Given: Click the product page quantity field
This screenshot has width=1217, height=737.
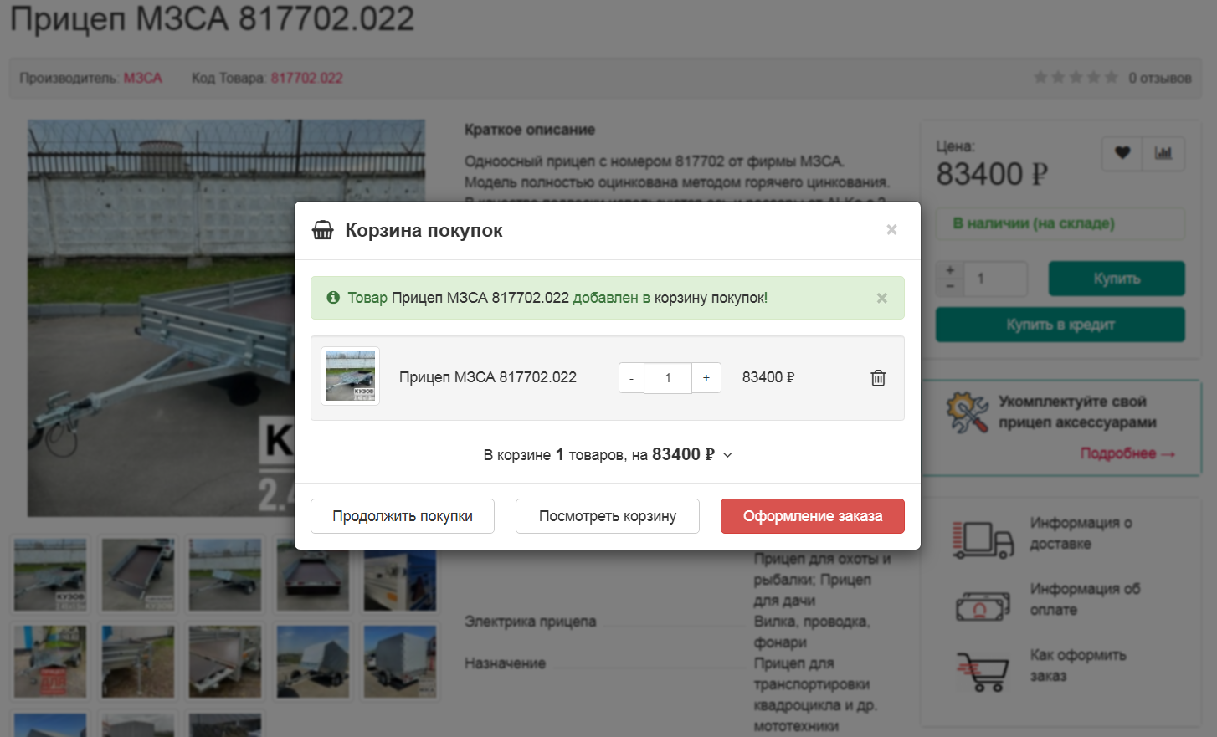Looking at the screenshot, I should pos(995,279).
